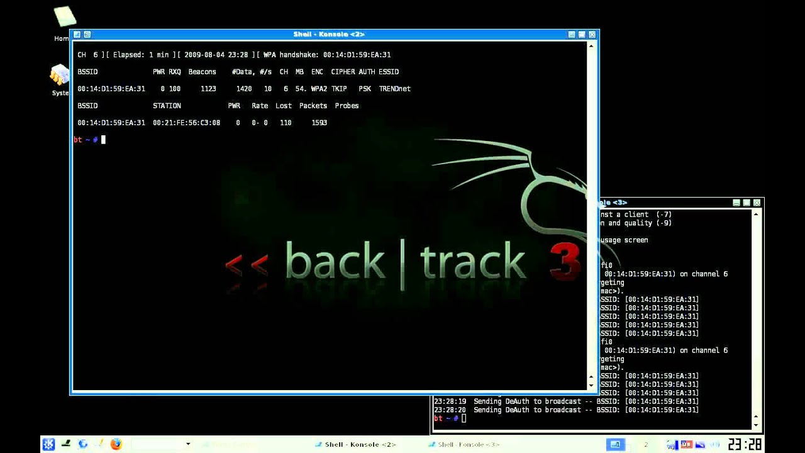Click scroll-down arrow in Konsole <3>
Image resolution: width=805 pixels, height=453 pixels.
point(756,425)
